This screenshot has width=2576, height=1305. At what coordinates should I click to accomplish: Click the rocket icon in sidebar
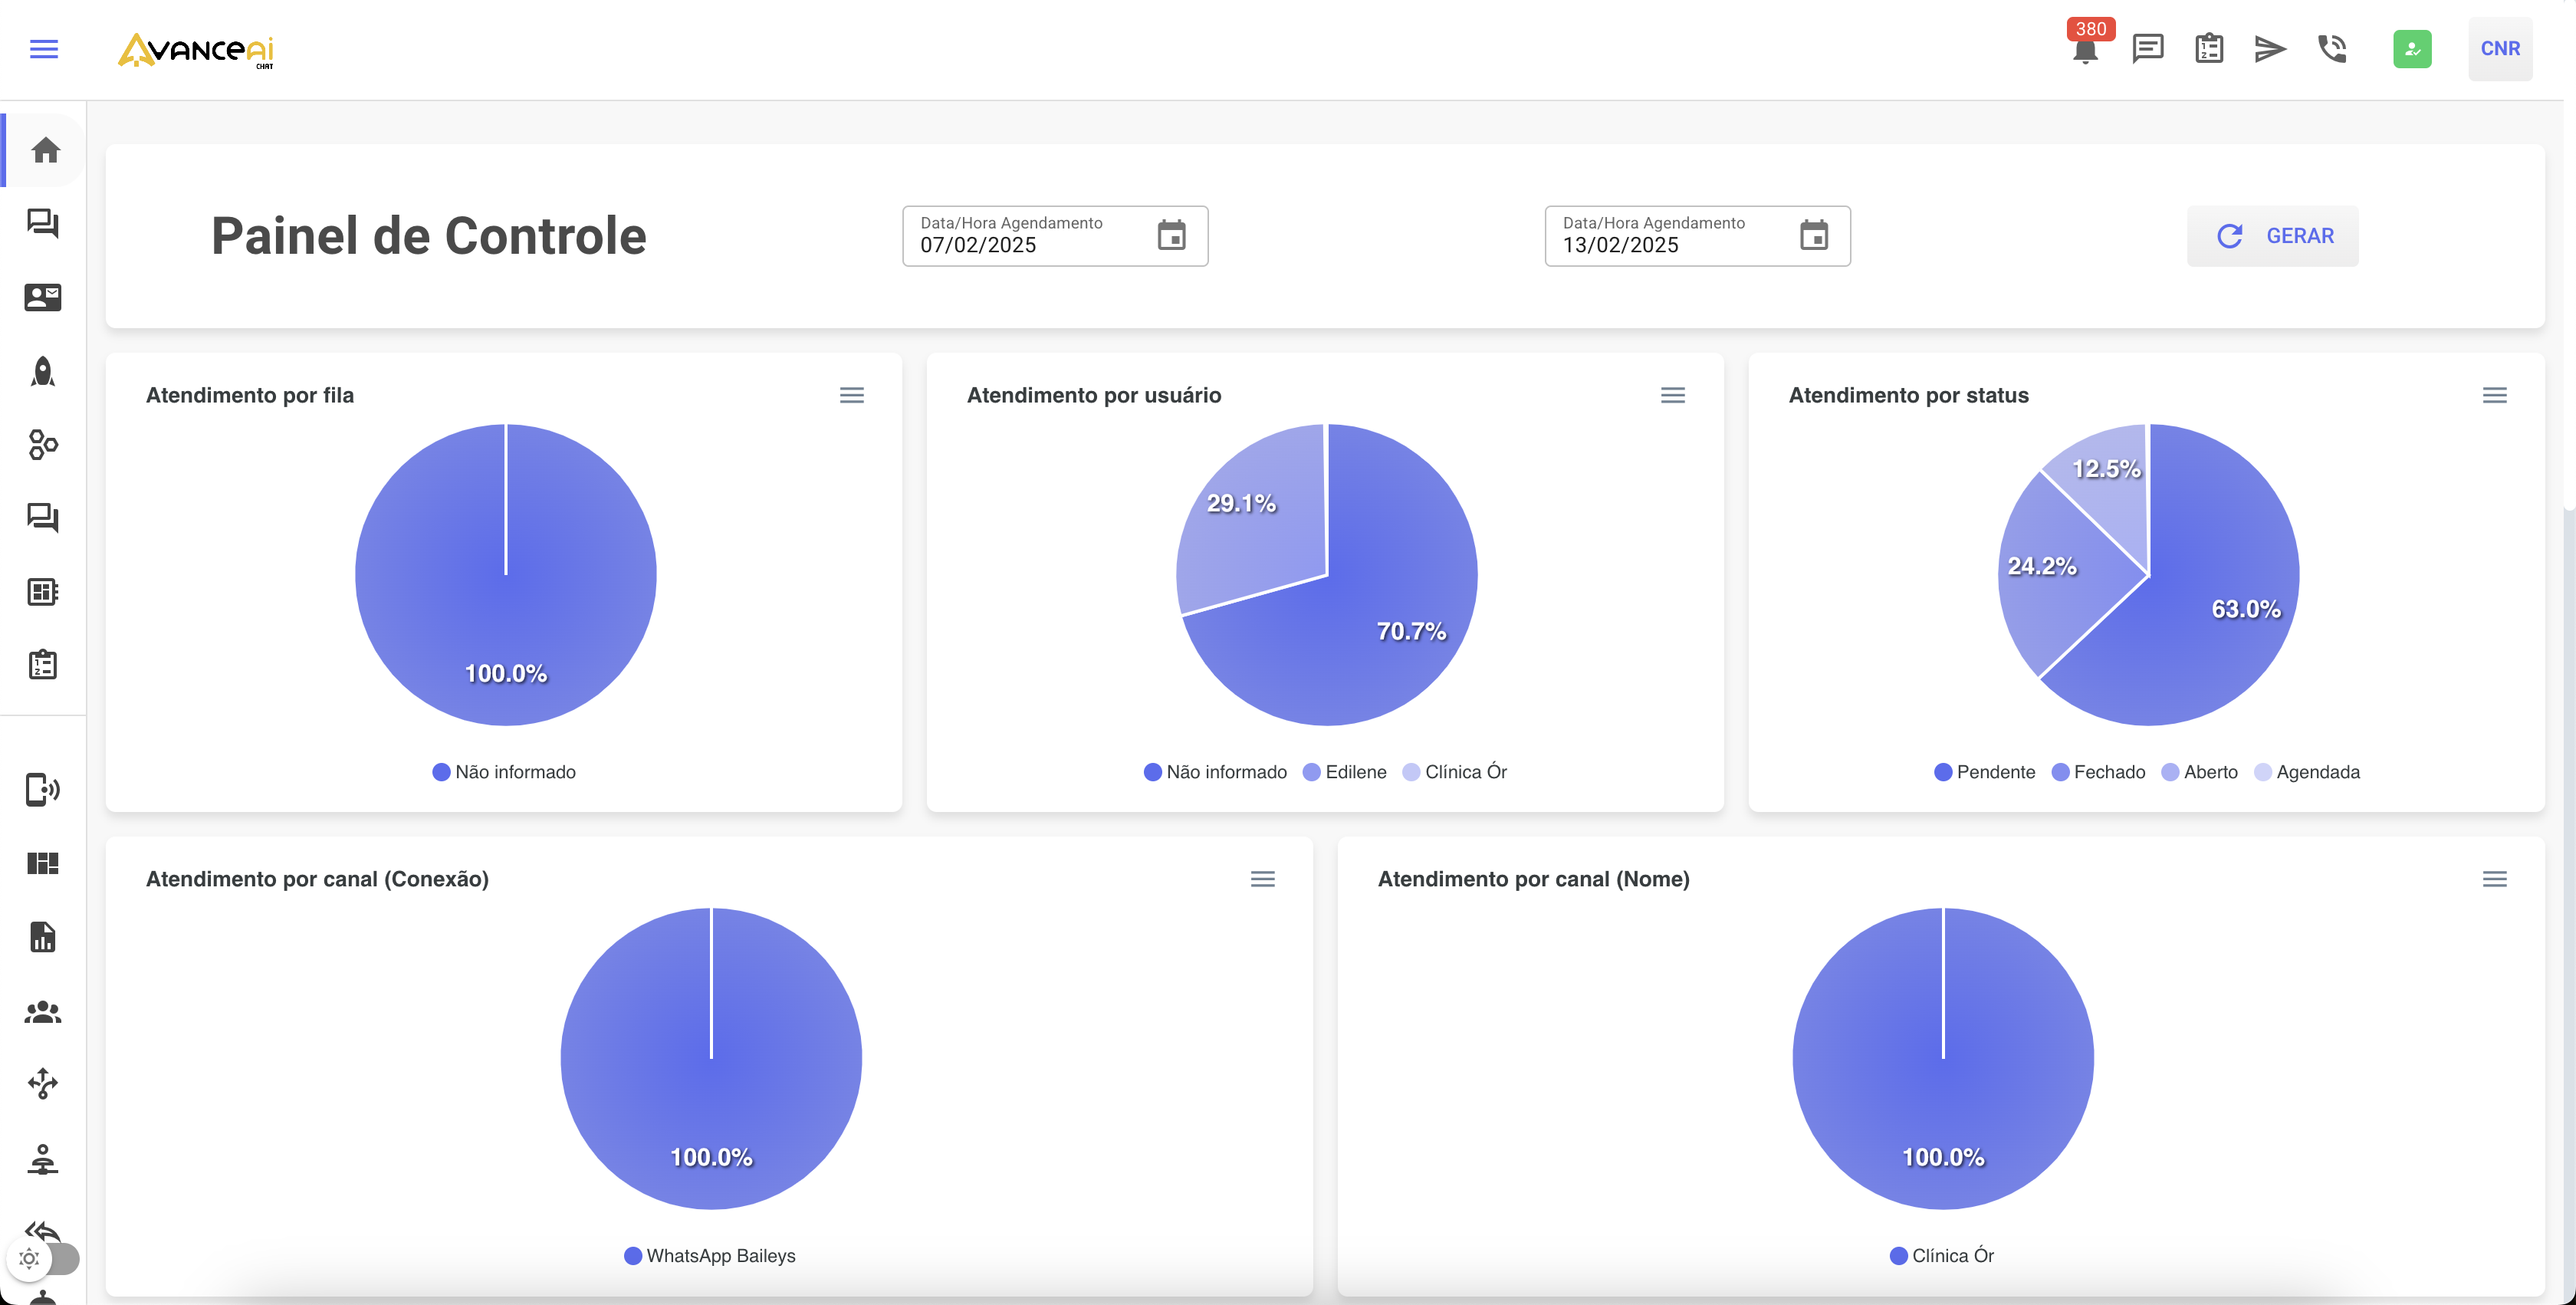pos(43,371)
